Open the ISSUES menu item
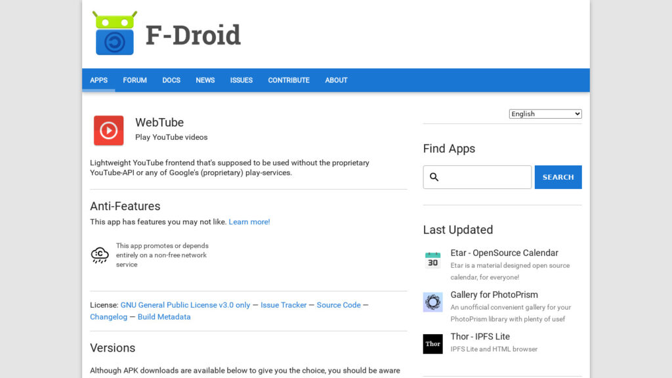This screenshot has width=672, height=378. [x=241, y=80]
